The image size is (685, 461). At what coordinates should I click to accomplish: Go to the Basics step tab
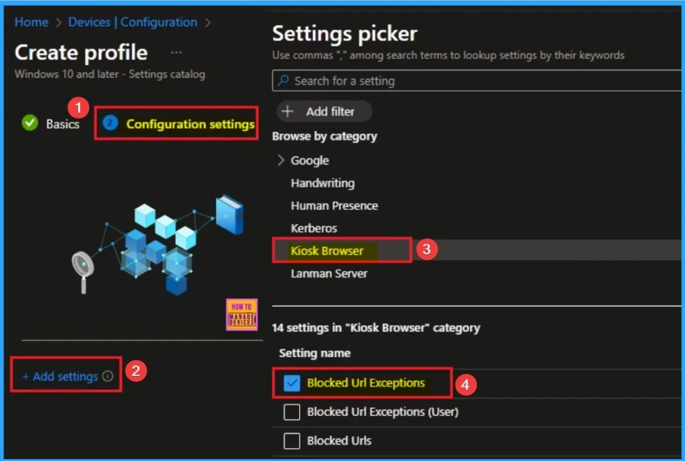pos(62,124)
